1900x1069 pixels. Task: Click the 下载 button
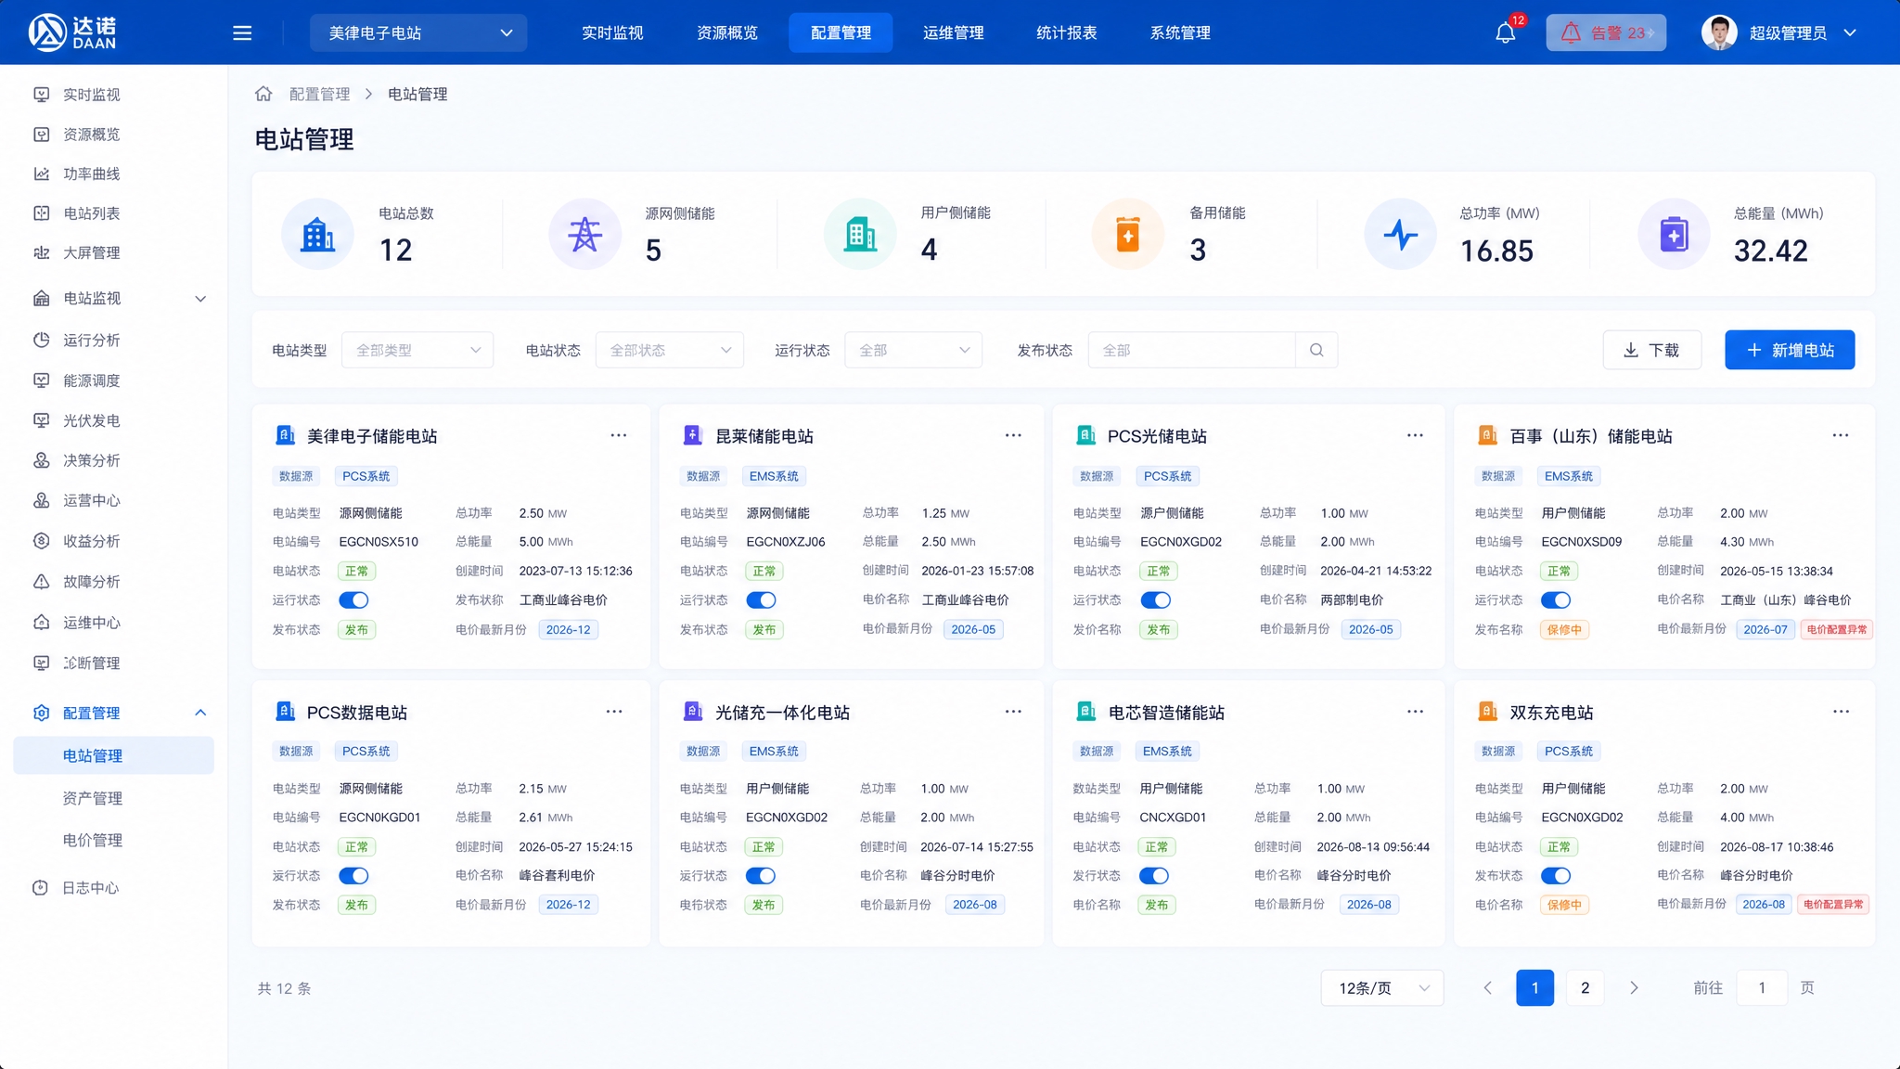[x=1652, y=350]
